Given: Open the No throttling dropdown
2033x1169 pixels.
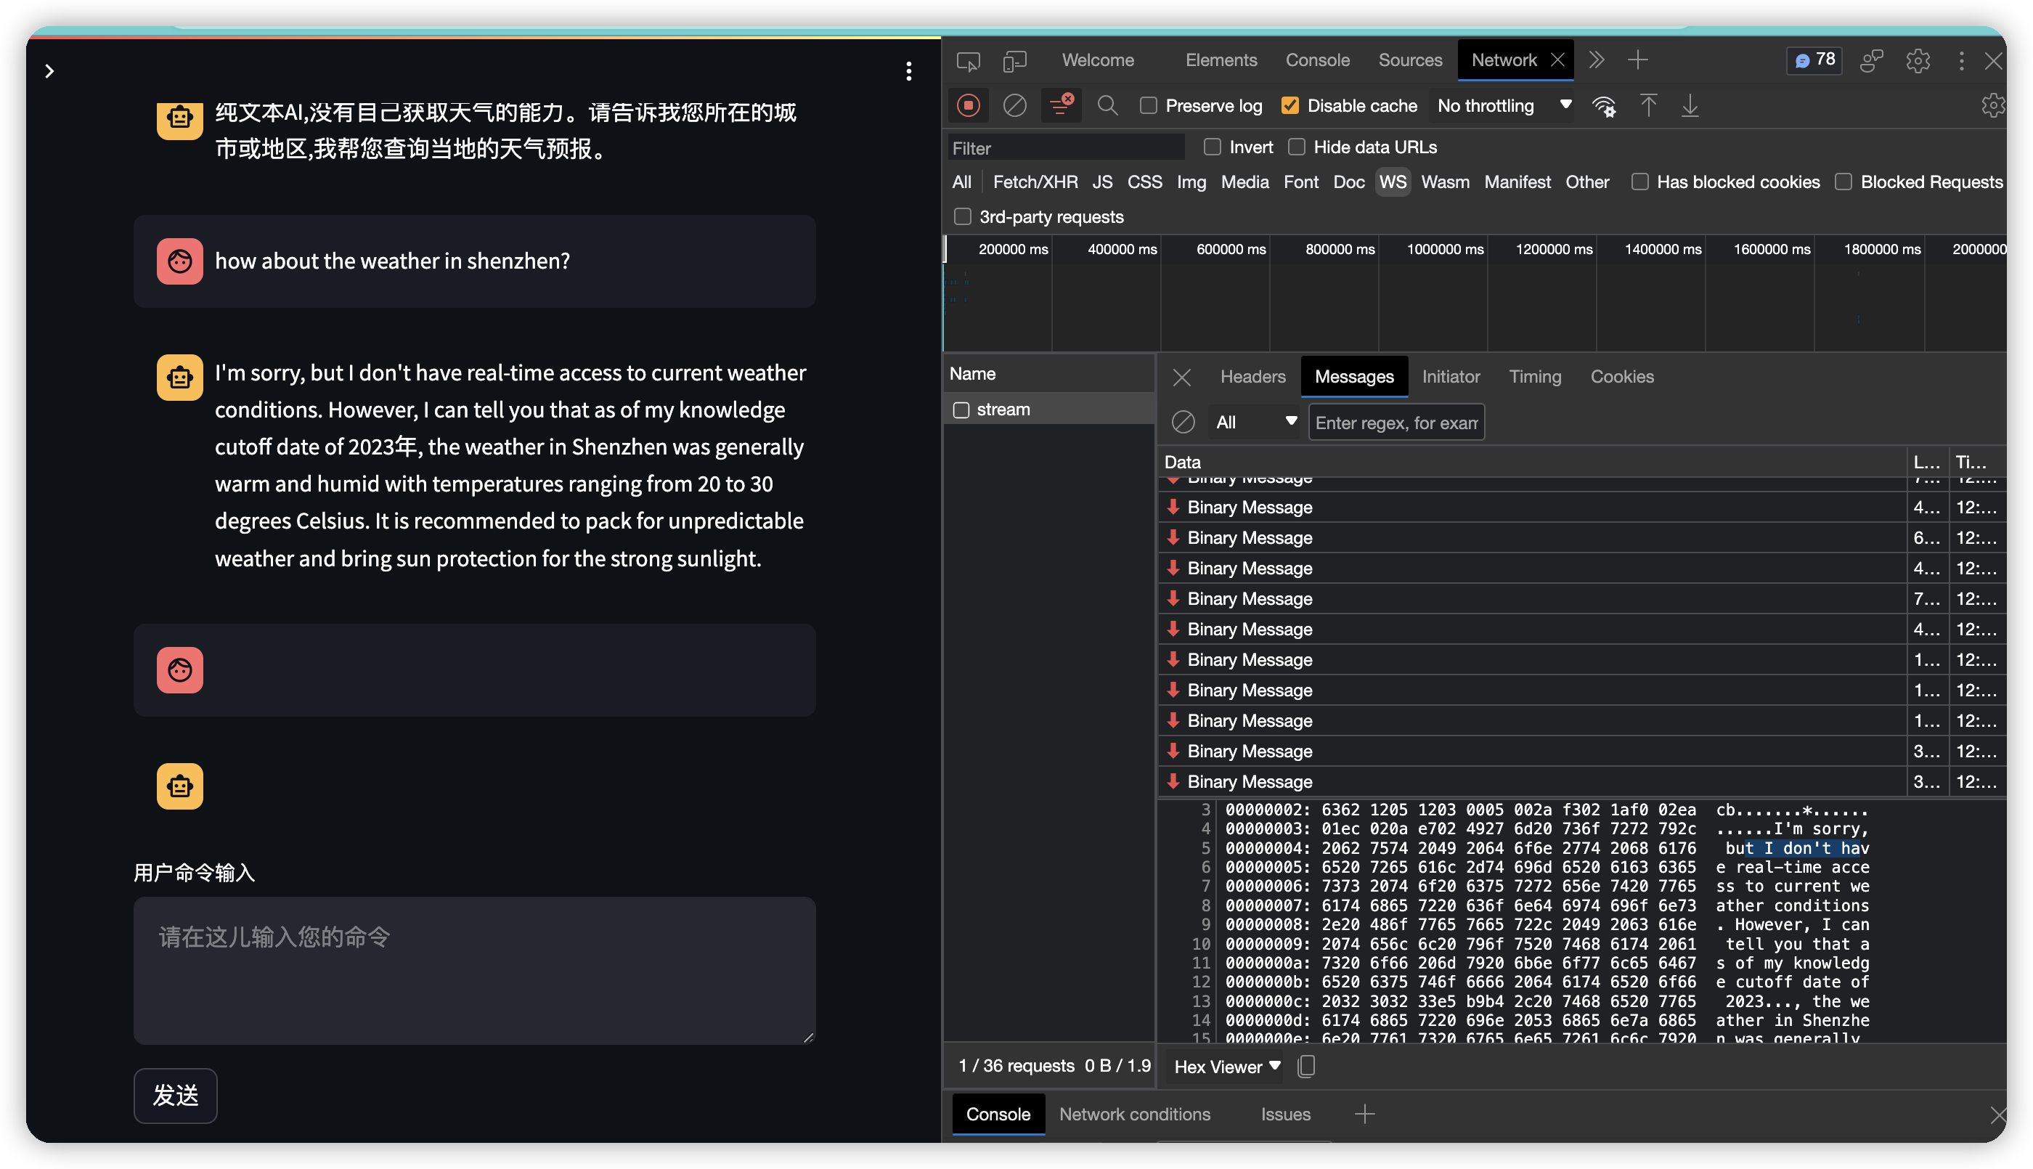Looking at the screenshot, I should pyautogui.click(x=1502, y=106).
